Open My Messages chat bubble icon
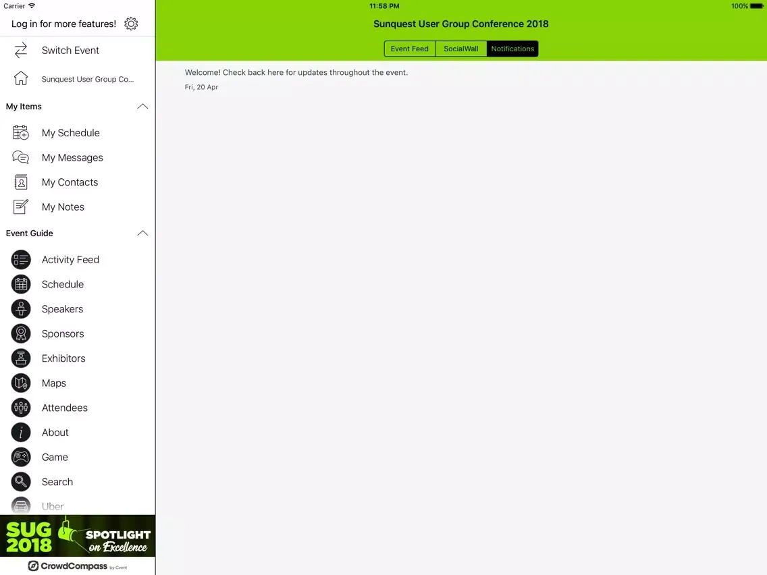This screenshot has height=575, width=767. tap(21, 157)
